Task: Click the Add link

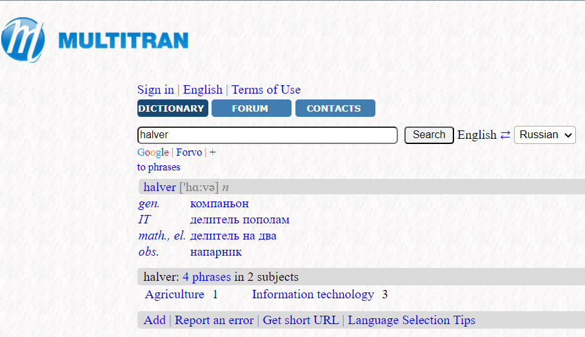Action: click(154, 320)
